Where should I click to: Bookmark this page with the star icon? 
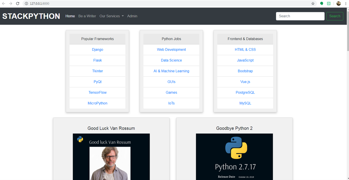point(313,4)
